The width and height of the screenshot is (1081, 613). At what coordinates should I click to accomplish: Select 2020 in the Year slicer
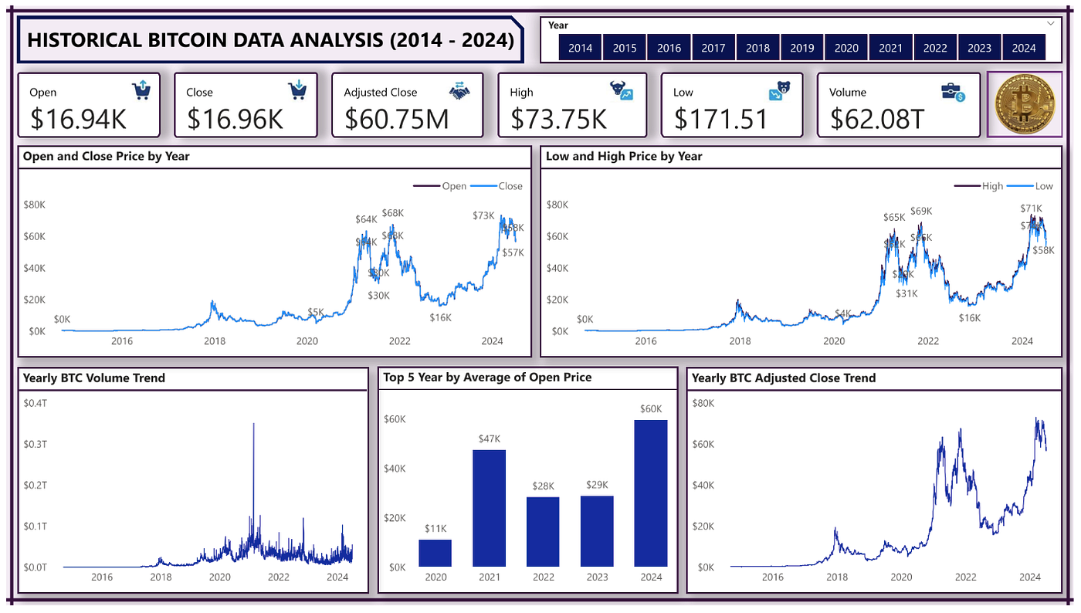[846, 48]
